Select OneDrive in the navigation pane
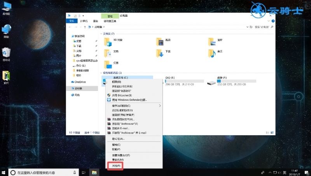 80,82
